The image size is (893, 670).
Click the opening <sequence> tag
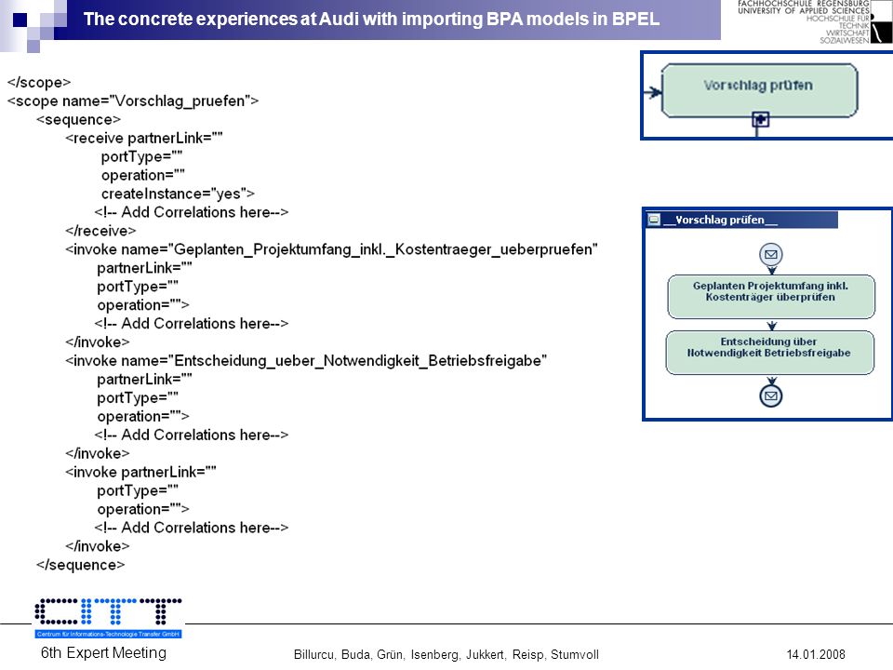[x=78, y=120]
